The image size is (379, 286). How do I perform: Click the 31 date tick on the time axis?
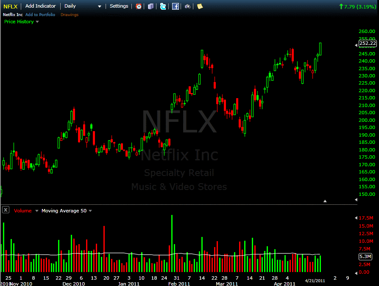click(177, 278)
